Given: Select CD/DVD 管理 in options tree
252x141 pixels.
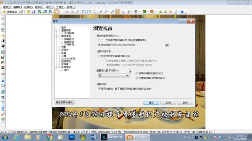Looking at the screenshot, I should tap(68, 58).
